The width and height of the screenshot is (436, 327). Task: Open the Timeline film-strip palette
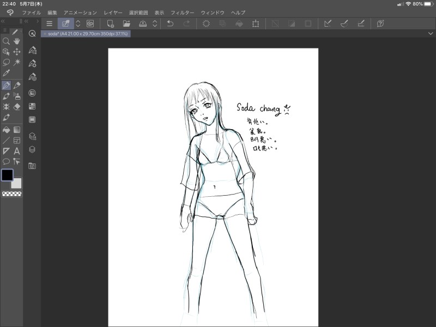point(32,119)
